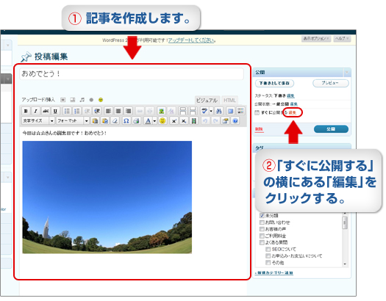Check the ご利用料金 category
386x301 pixels.
[262, 236]
